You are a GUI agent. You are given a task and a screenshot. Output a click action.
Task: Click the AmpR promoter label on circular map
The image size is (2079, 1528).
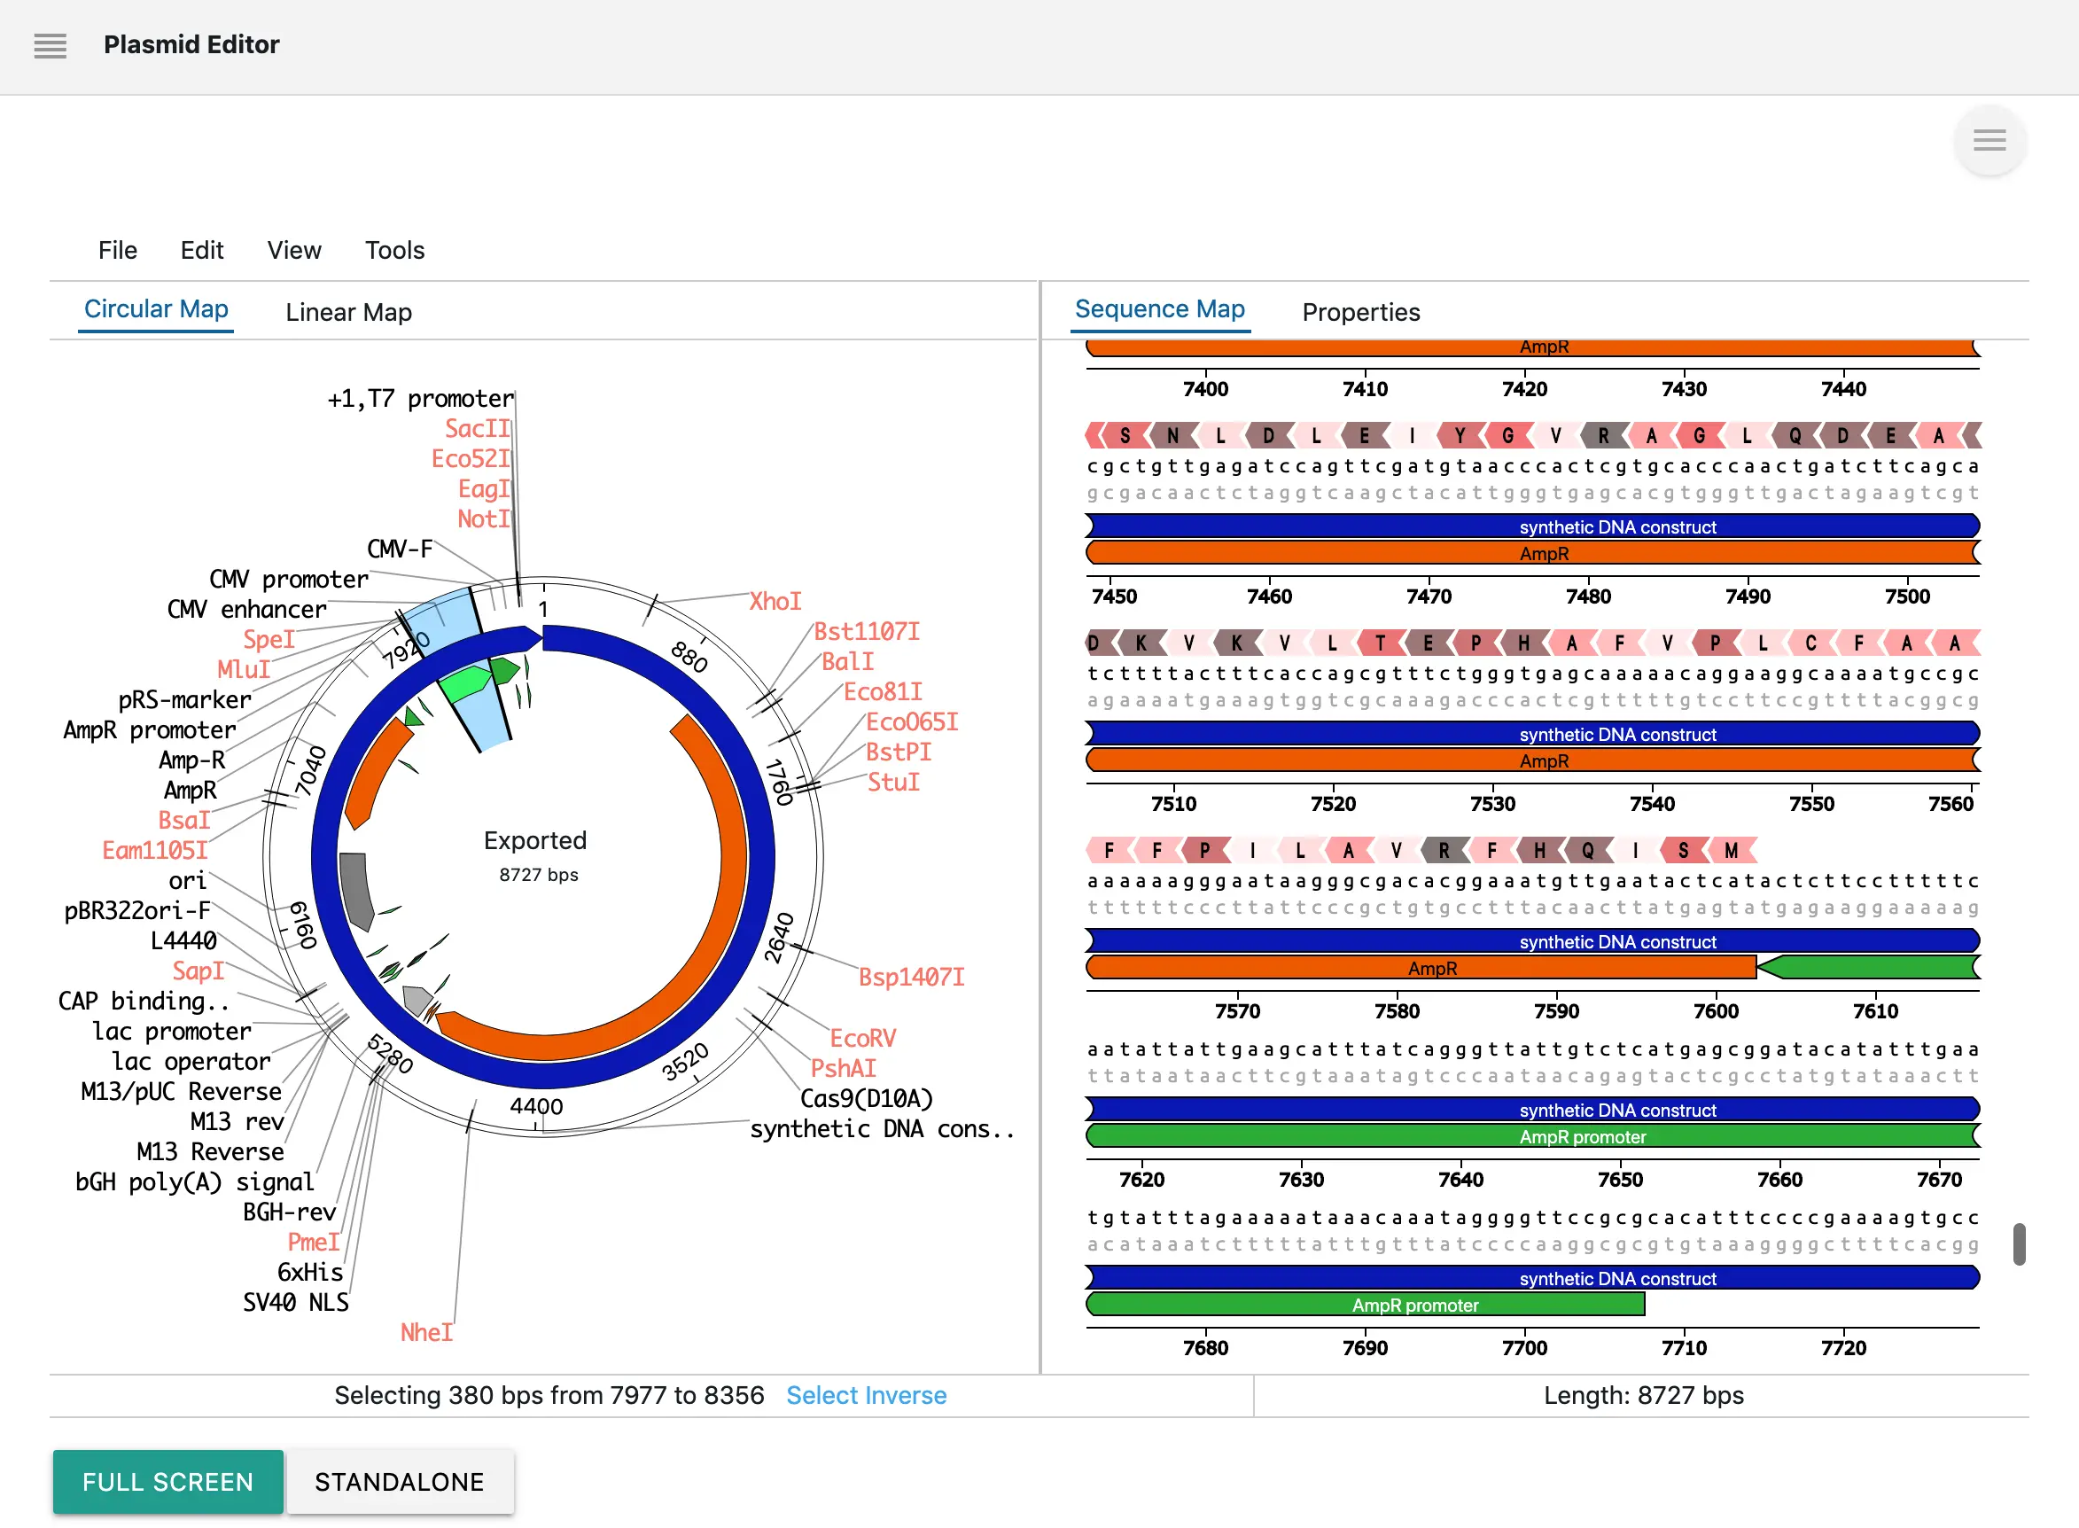click(x=150, y=729)
